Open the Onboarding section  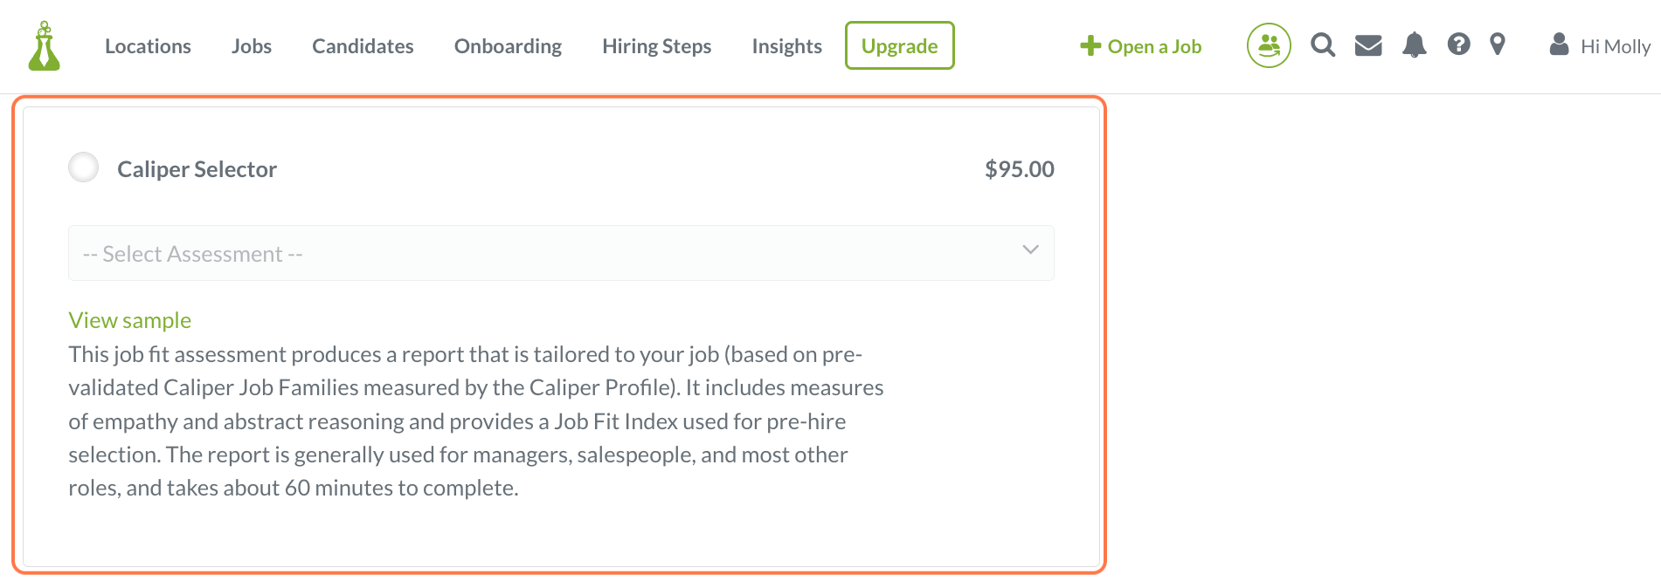tap(508, 46)
